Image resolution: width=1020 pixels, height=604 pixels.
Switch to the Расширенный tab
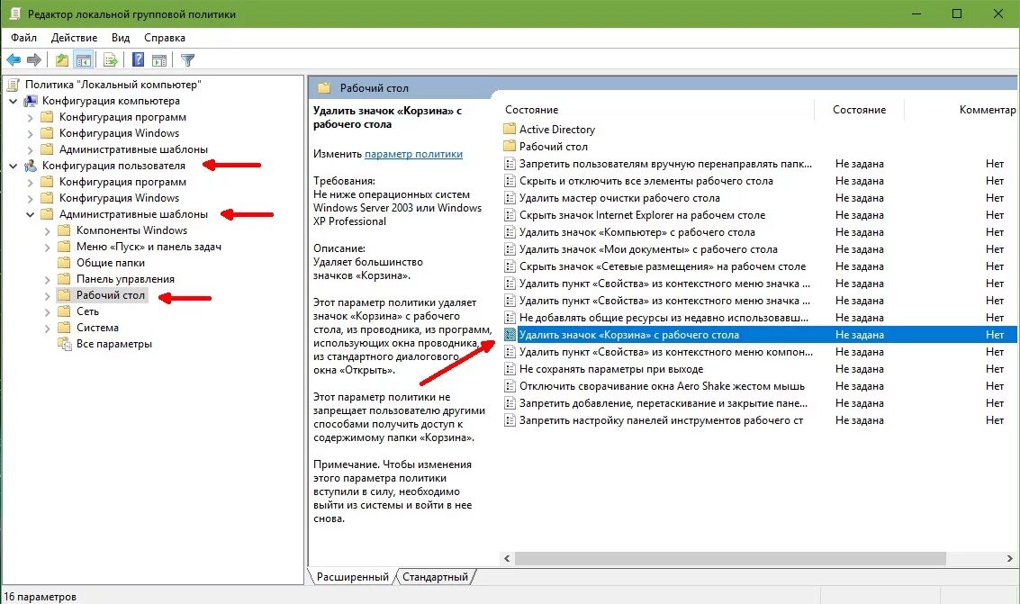(352, 577)
